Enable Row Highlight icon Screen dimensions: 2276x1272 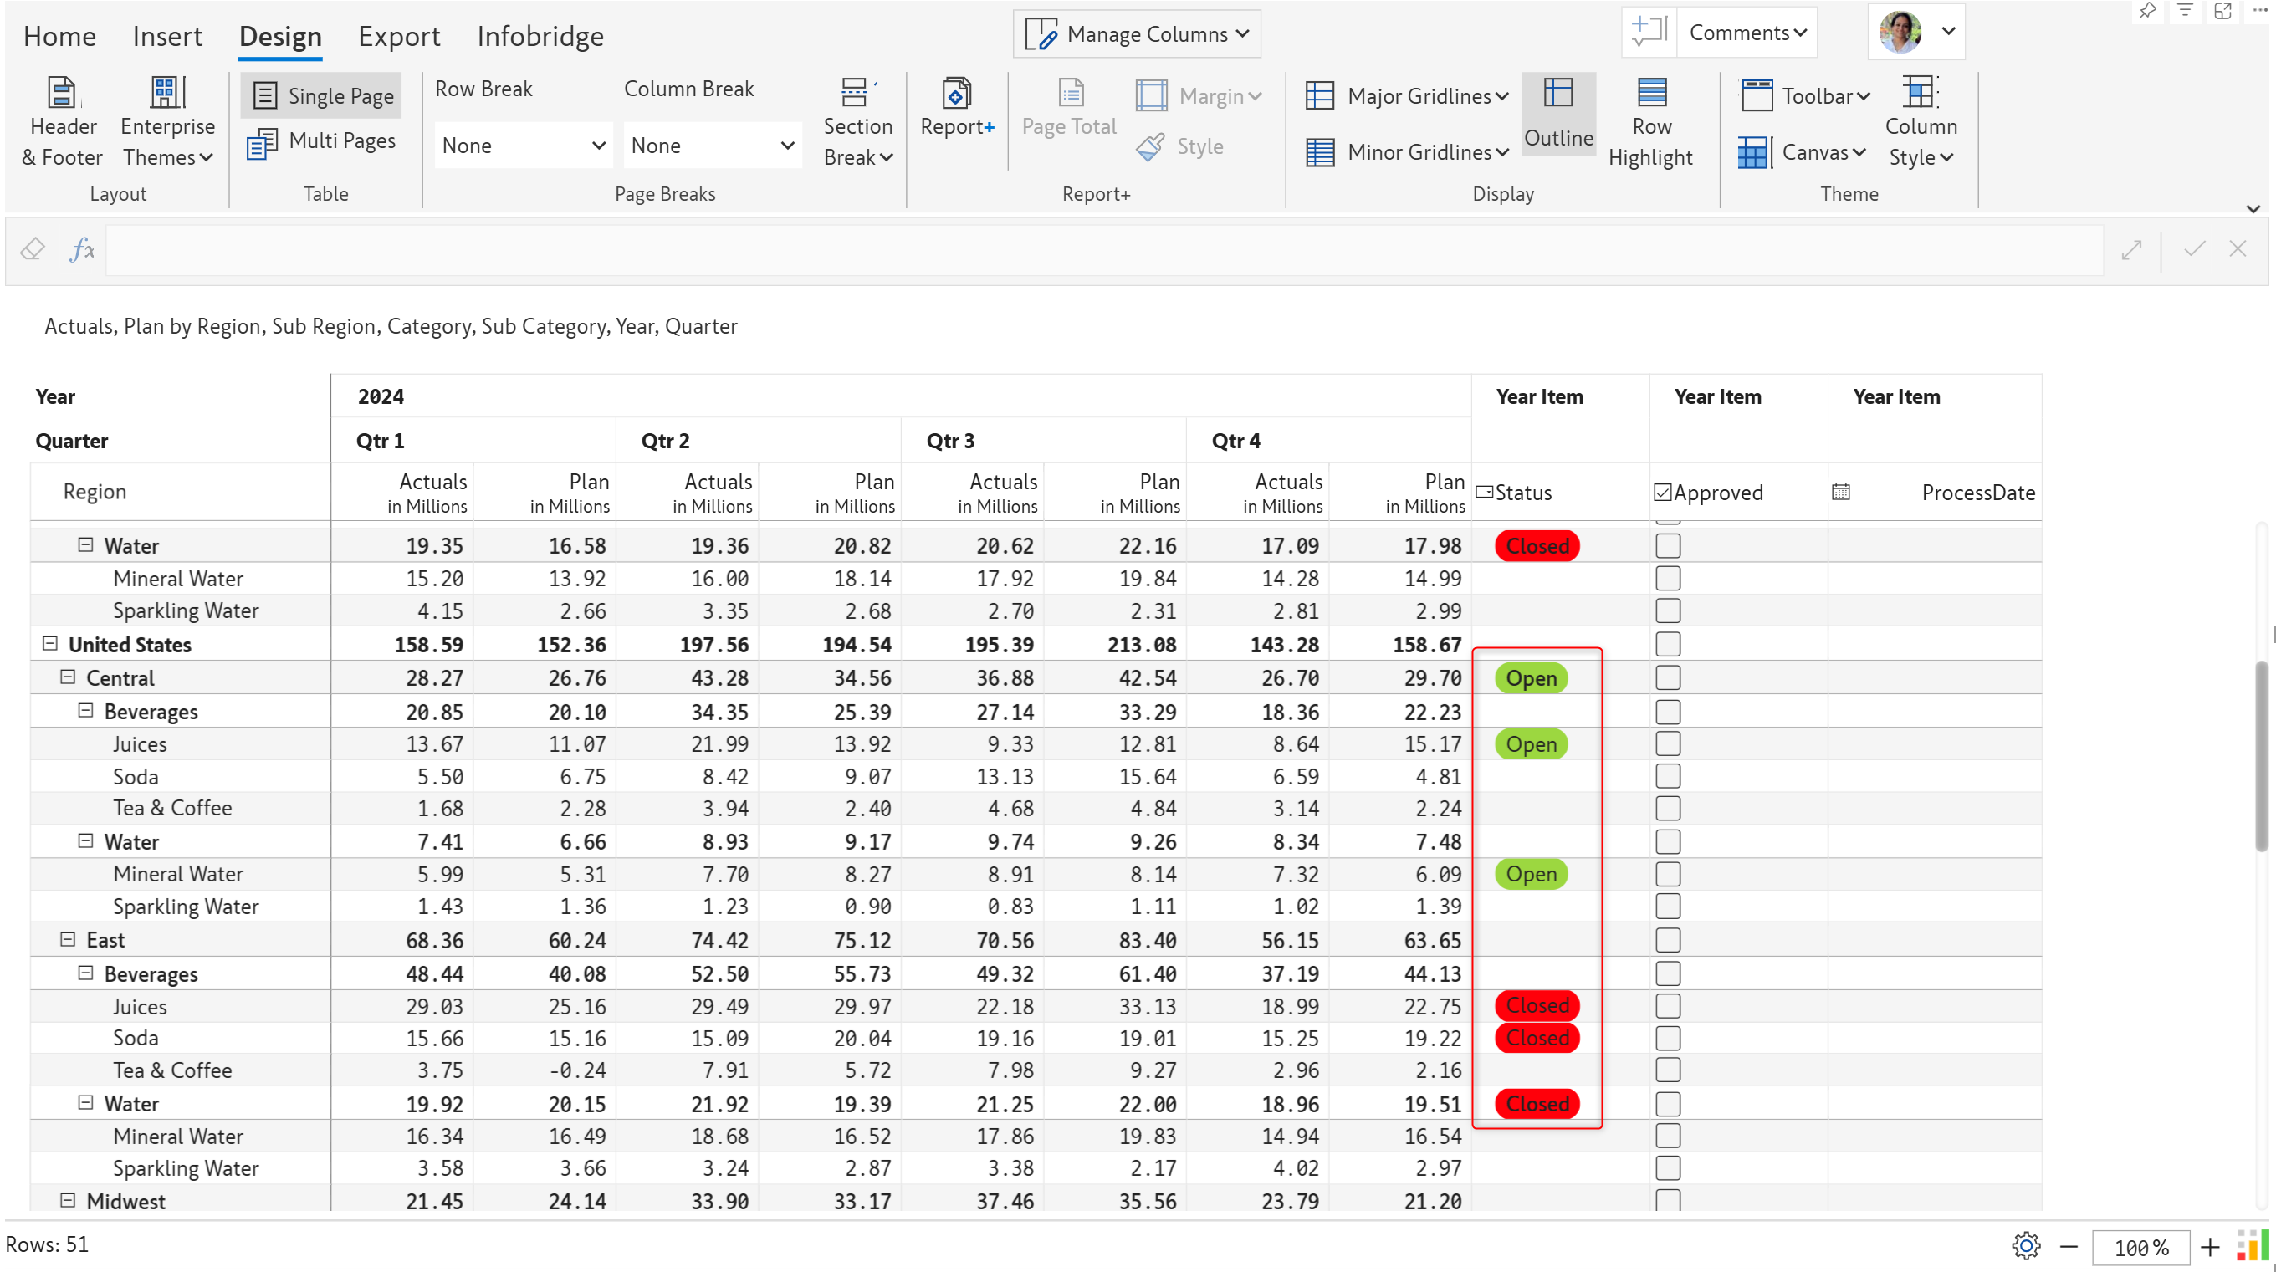[x=1650, y=94]
